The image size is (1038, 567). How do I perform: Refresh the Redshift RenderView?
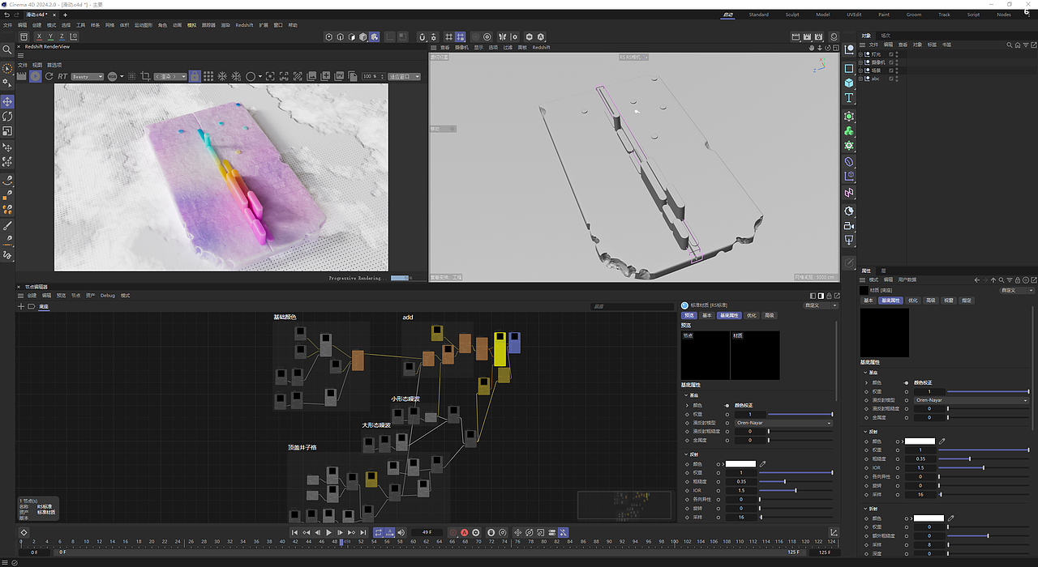(49, 76)
